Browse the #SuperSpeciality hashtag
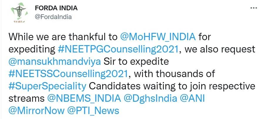This screenshot has height=119, width=263. 47,86
